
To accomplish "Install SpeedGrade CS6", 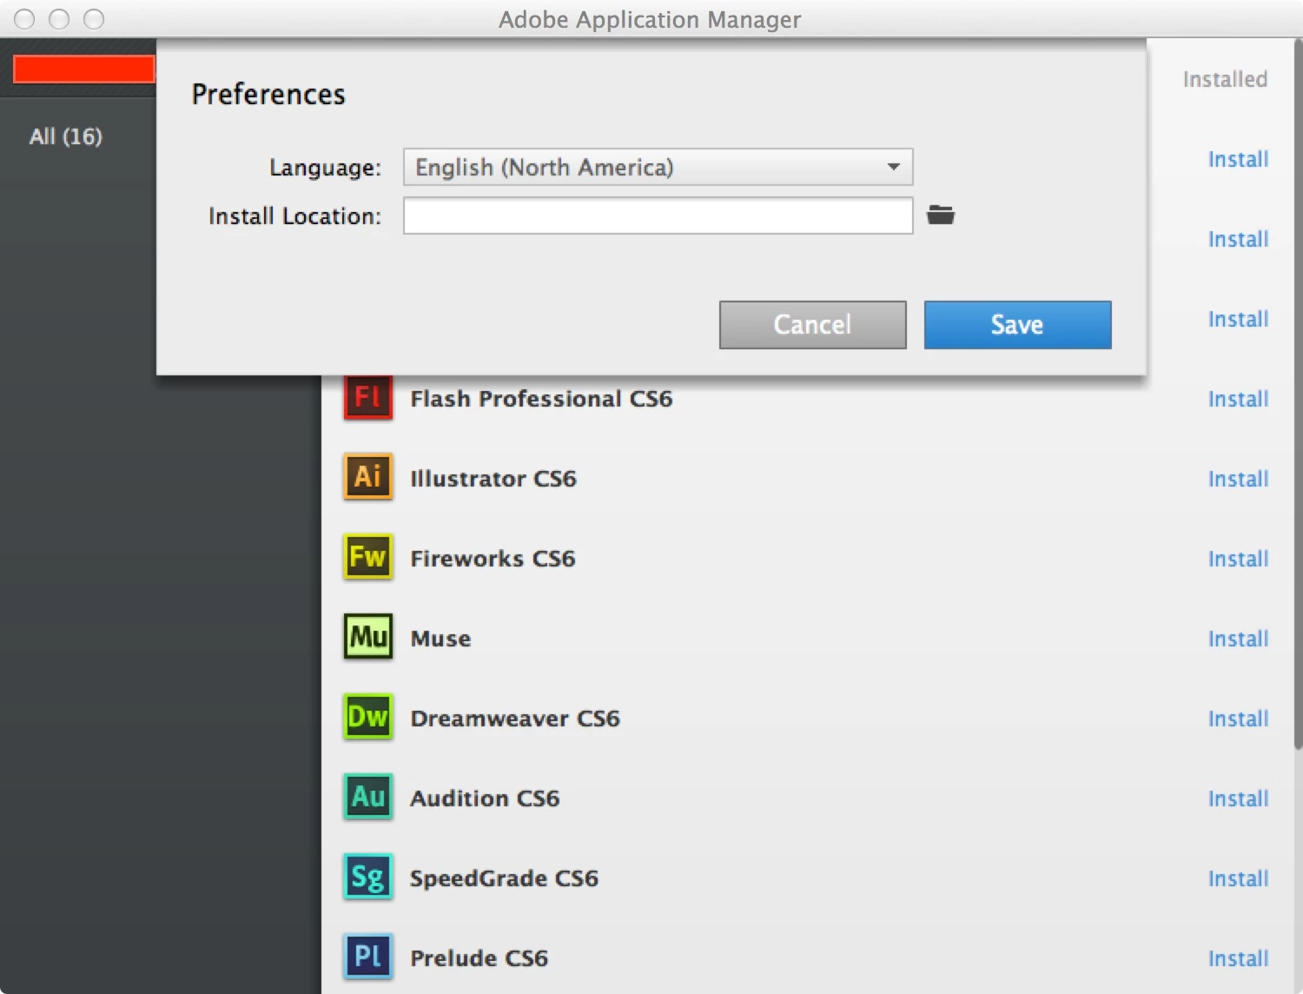I will 1238,878.
